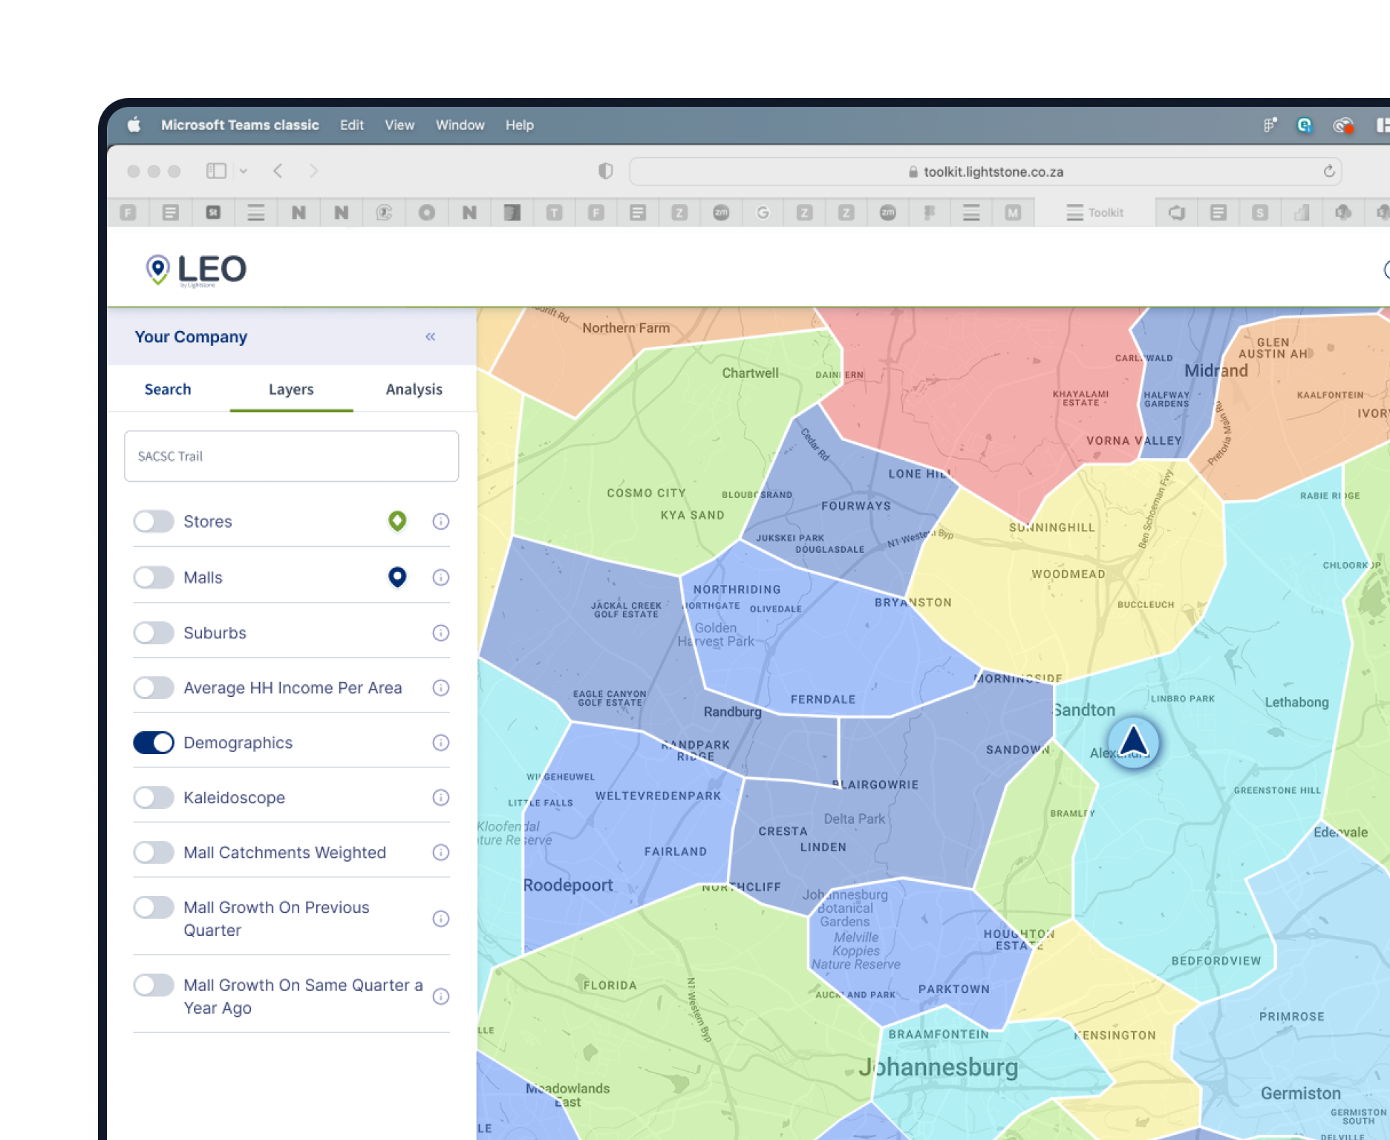Disable the Demographics layer toggle

[154, 743]
